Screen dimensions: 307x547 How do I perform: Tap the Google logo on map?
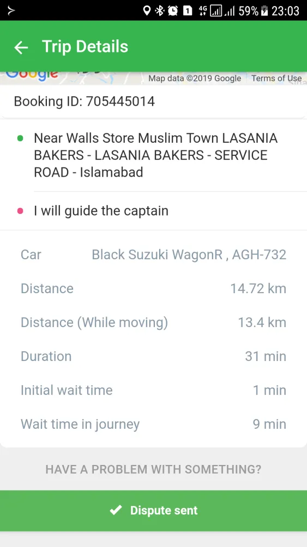click(32, 75)
